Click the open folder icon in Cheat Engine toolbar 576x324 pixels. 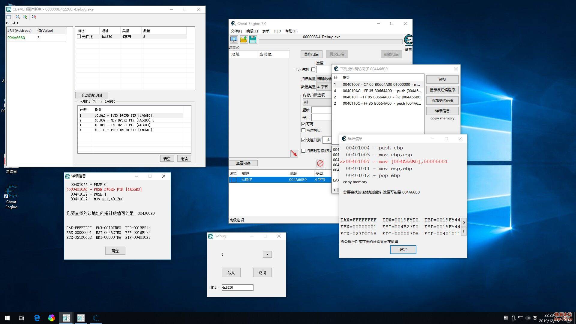coord(243,39)
